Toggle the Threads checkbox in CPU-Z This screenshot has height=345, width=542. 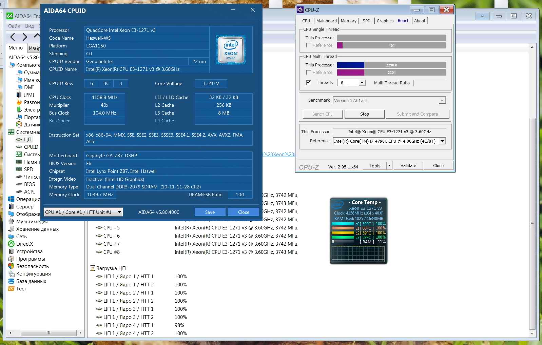(308, 82)
